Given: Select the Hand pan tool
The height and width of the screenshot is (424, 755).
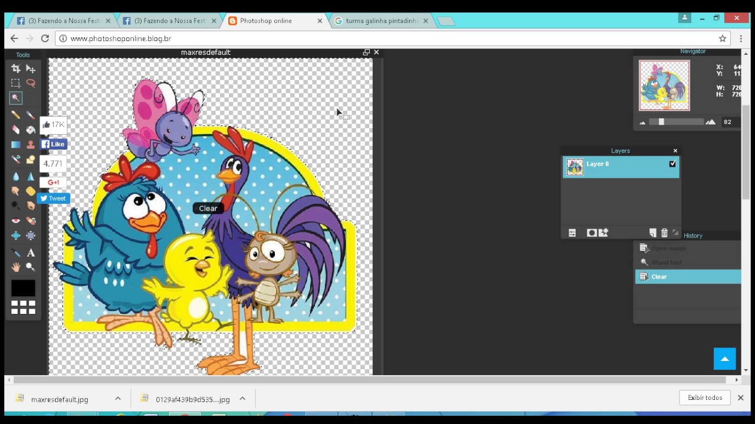Looking at the screenshot, I should click(16, 267).
